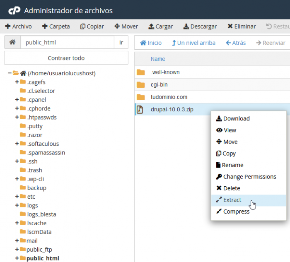Click the Cargar upload toolbar button
This screenshot has width=290, height=262.
point(160,26)
